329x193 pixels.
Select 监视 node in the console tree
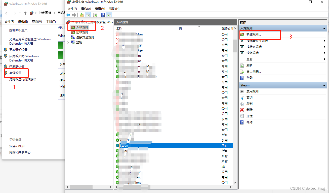coord(79,42)
